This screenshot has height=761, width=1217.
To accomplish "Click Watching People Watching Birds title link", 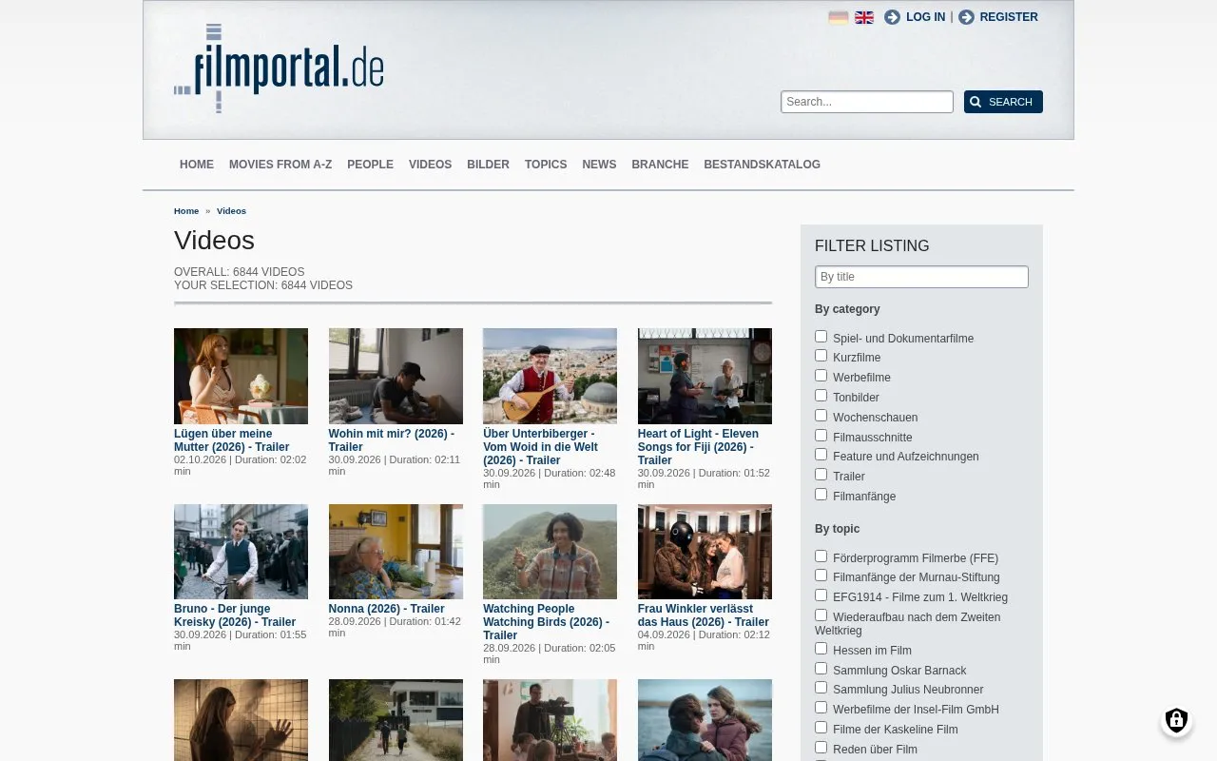I will (x=546, y=622).
